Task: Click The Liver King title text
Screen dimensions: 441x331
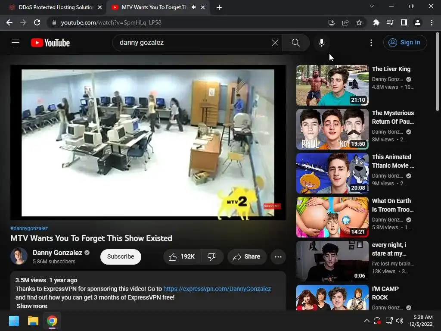Action: click(x=391, y=69)
